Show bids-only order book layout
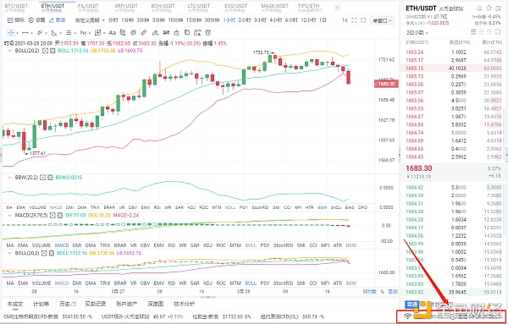The width and height of the screenshot is (508, 324). tap(482, 32)
